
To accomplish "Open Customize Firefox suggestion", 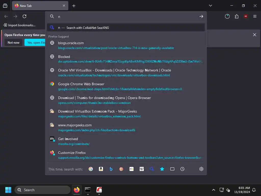I will (x=126, y=155).
